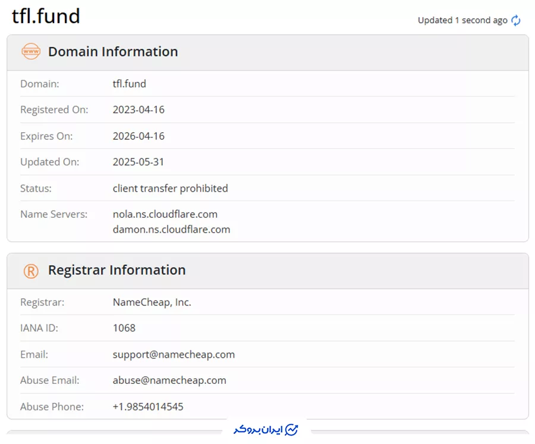Click the 'Abuse Email:' label
Screen dimensions: 535x444
50,380
